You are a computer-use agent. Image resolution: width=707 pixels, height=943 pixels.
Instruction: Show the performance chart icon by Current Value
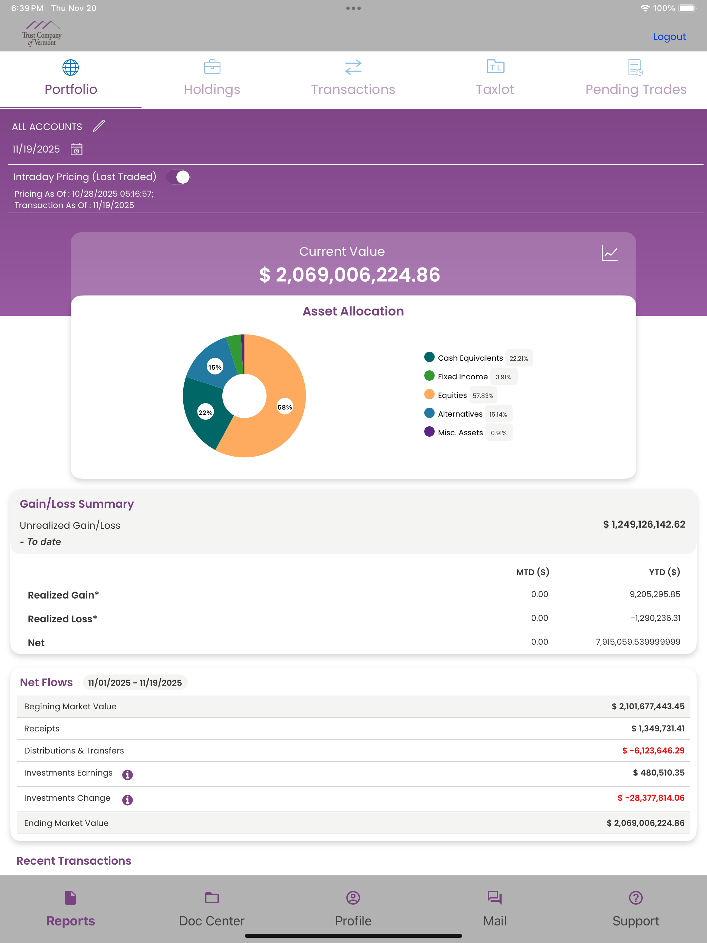[x=609, y=253]
